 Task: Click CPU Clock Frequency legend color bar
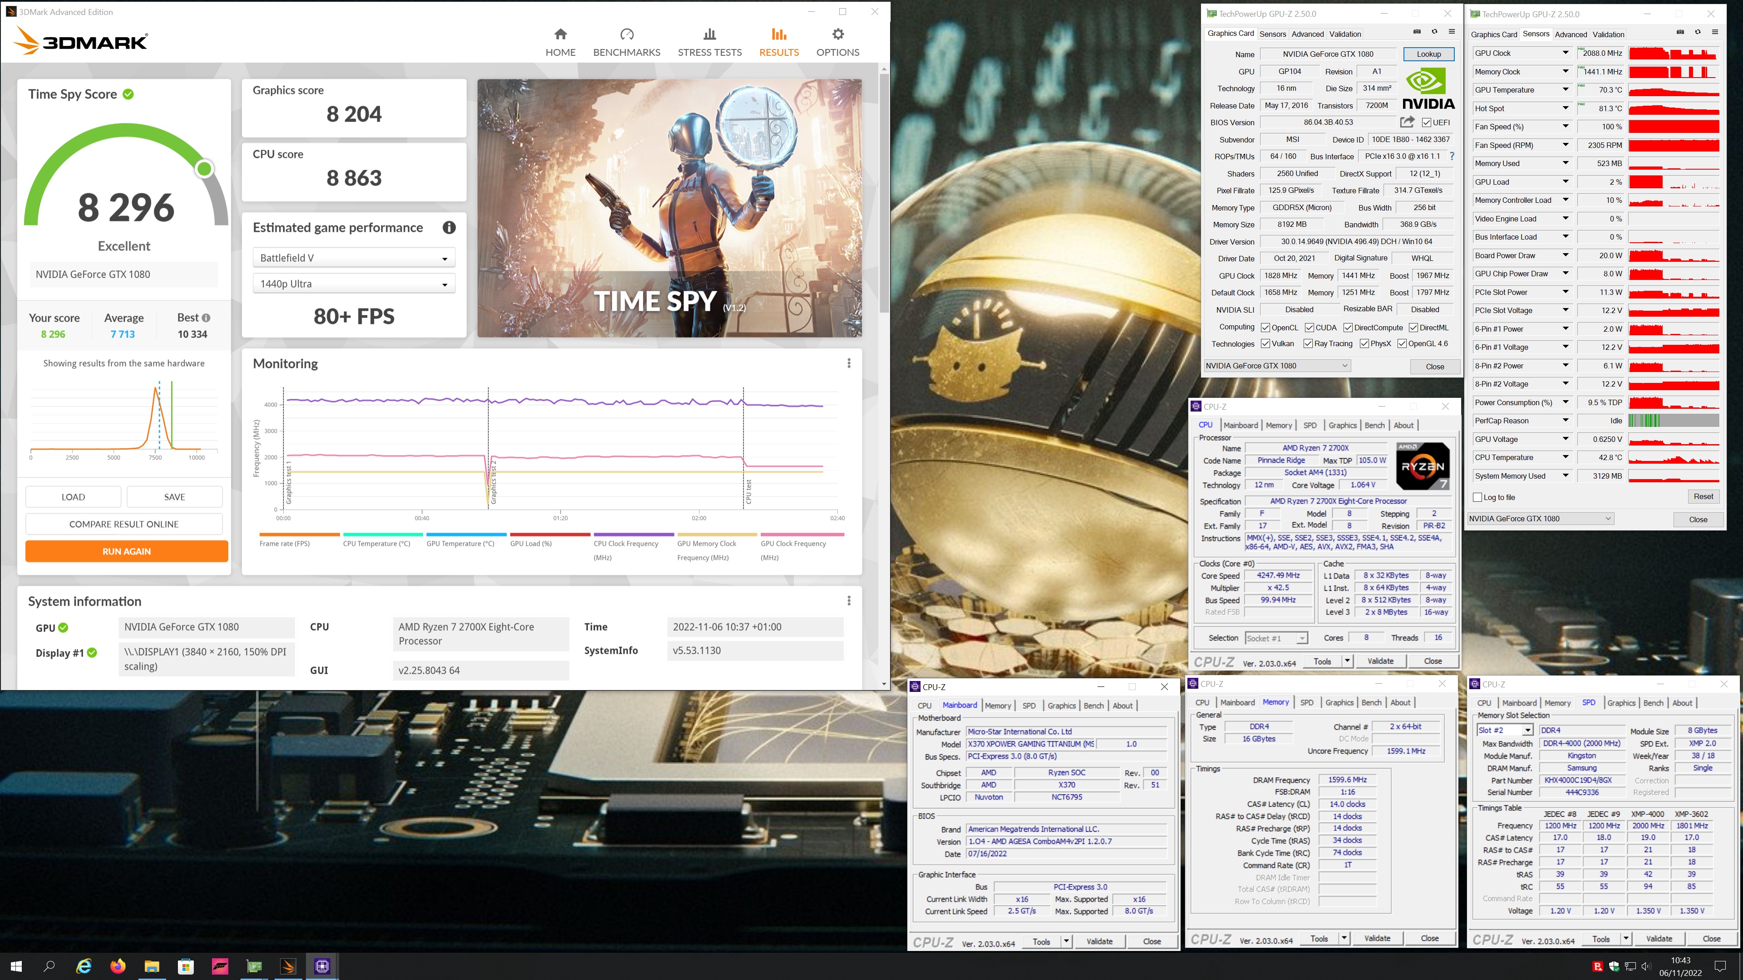tap(633, 534)
